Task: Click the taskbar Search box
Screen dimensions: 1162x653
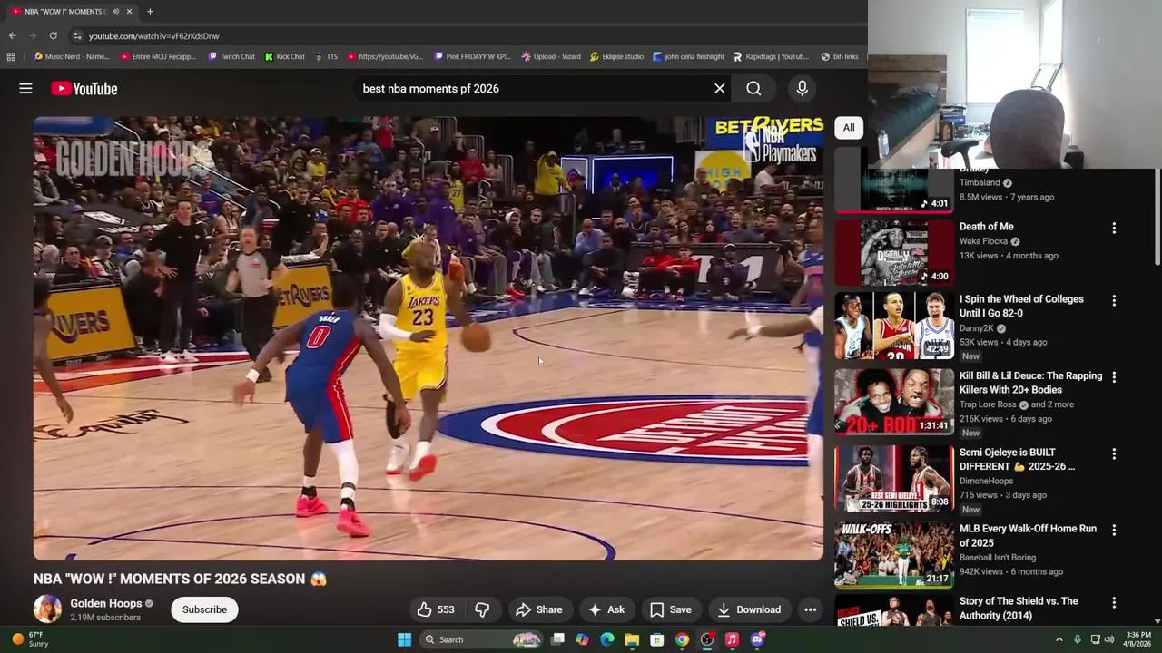Action: tap(481, 639)
